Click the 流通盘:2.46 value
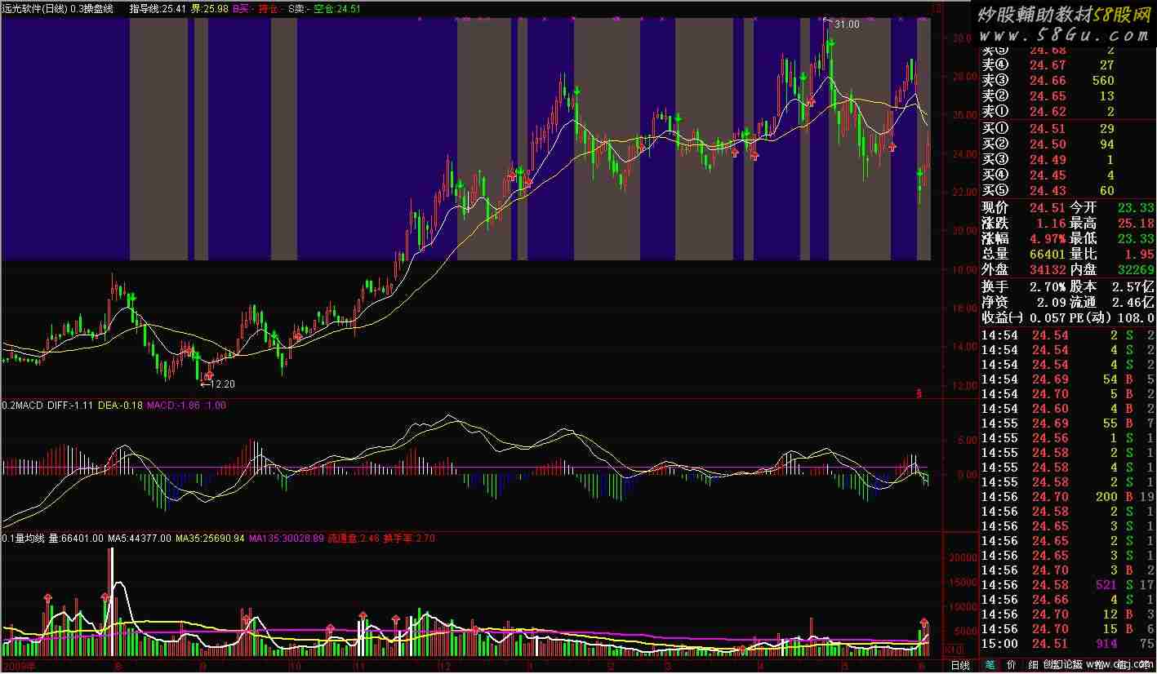This screenshot has height=674, width=1157. tap(354, 539)
